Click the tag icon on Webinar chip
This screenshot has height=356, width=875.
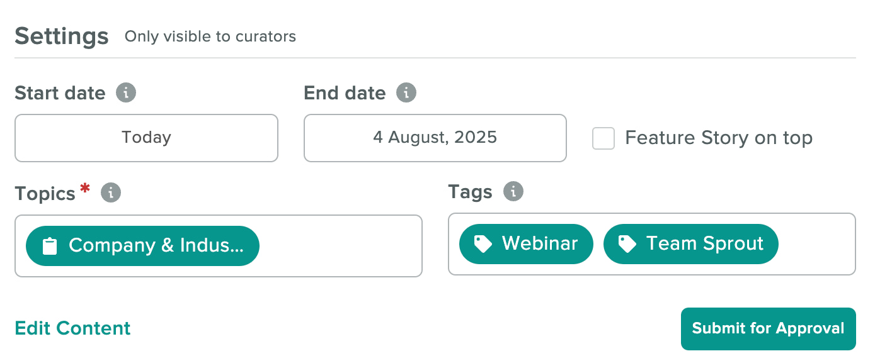[483, 244]
